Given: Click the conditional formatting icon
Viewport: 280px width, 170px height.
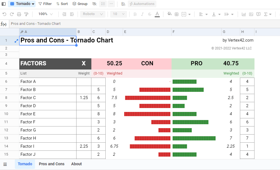Looking at the screenshot, I should [123, 4].
